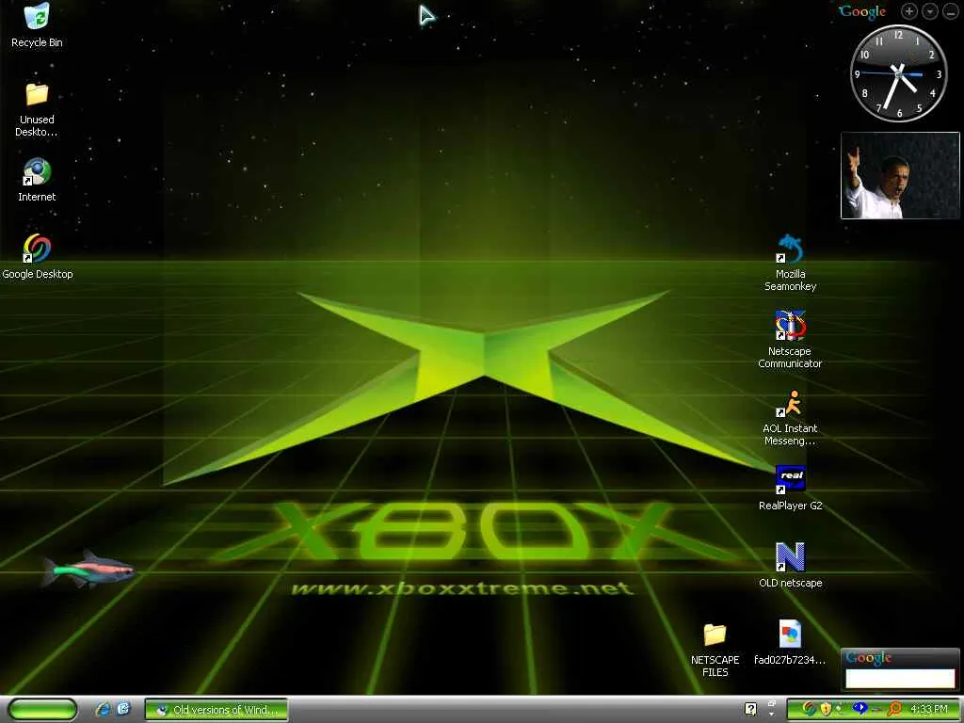
Task: Select the fad027b7234 file icon
Action: tap(790, 643)
